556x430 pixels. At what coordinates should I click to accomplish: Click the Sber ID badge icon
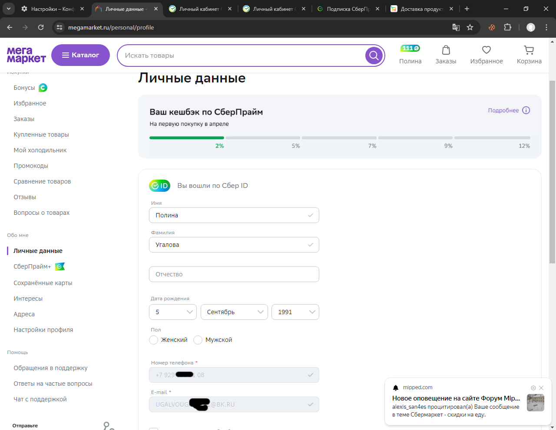click(x=159, y=186)
